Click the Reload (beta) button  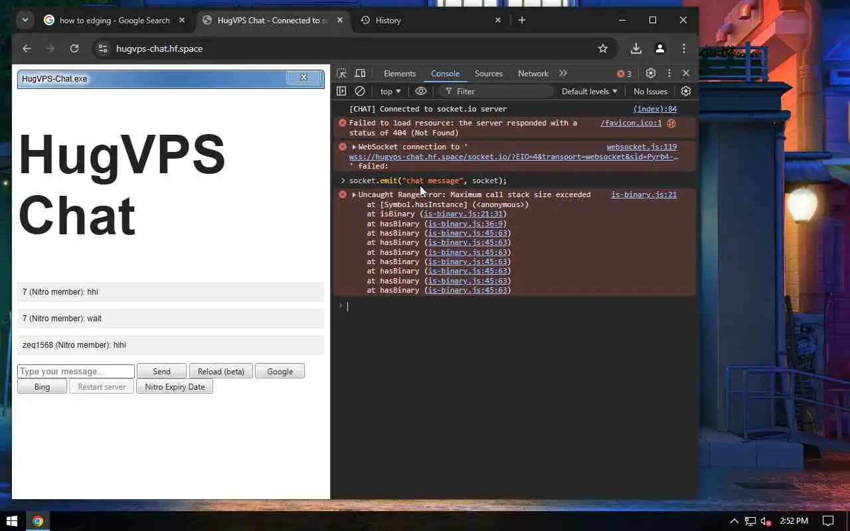click(221, 372)
